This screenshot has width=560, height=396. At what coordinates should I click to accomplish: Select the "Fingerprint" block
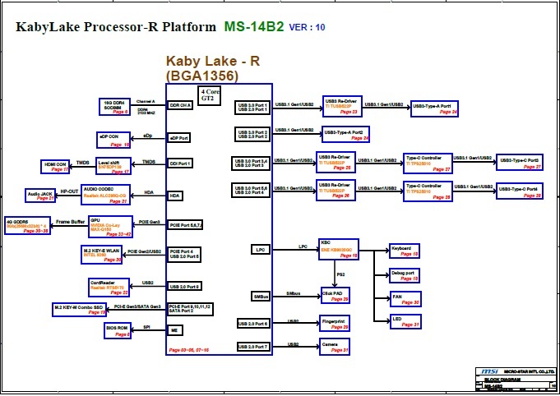pos(335,323)
